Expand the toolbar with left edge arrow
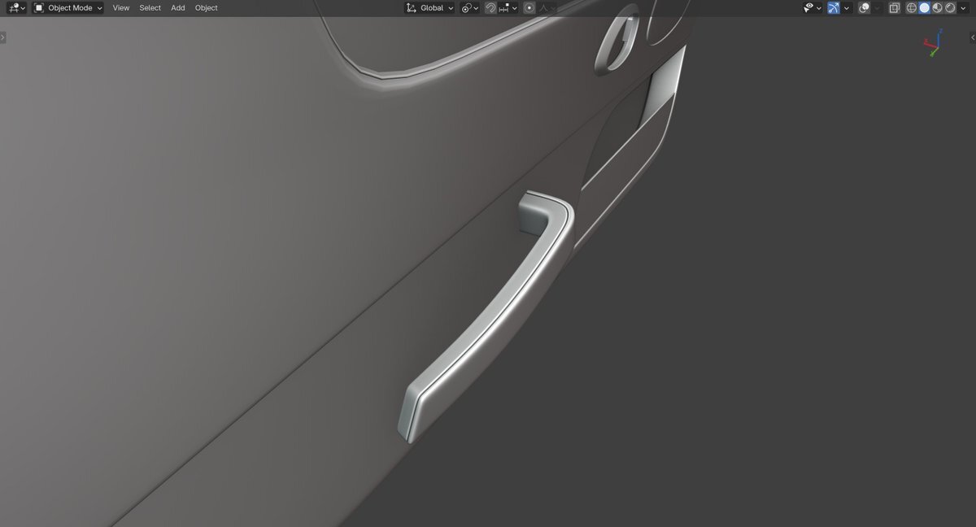 point(3,37)
